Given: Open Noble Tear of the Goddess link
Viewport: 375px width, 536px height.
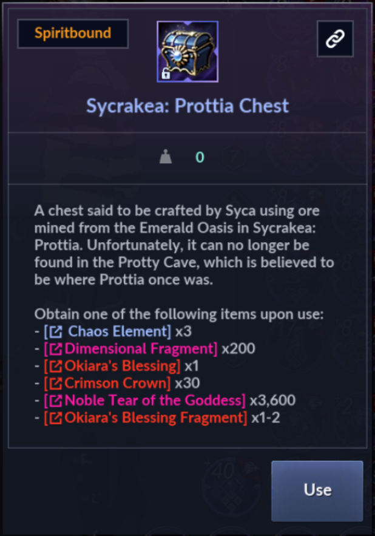Looking at the screenshot, I should point(144,400).
